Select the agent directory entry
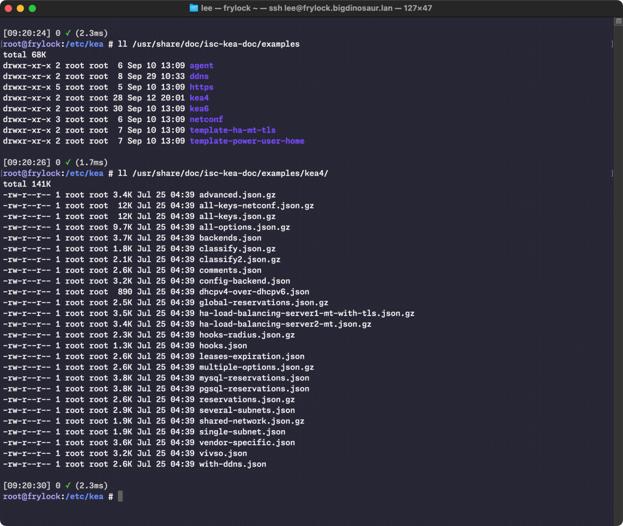 coord(201,65)
